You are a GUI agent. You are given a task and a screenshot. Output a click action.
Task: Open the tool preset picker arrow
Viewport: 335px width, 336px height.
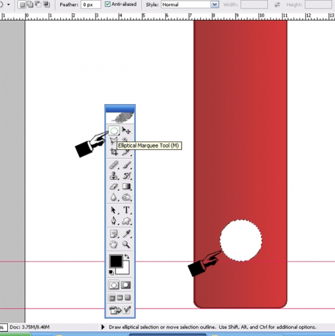tap(9, 4)
